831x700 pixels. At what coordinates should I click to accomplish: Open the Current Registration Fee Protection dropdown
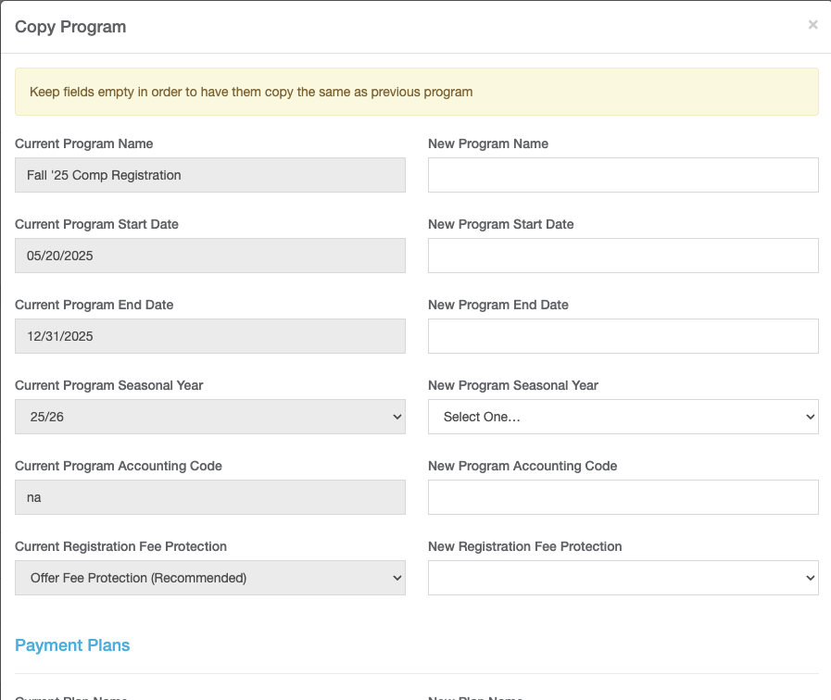210,578
